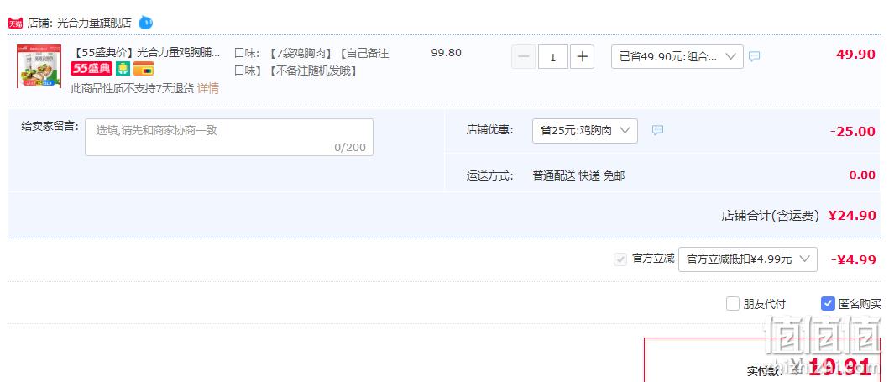Uncheck the 匿名购买 checkbox
The width and height of the screenshot is (889, 382).
pyautogui.click(x=828, y=304)
